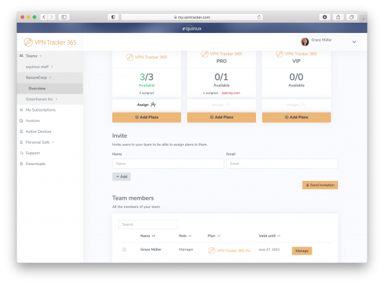Viewport: 384px width, 285px height.
Task: Add Plans for PRO tier
Action: 222,117
